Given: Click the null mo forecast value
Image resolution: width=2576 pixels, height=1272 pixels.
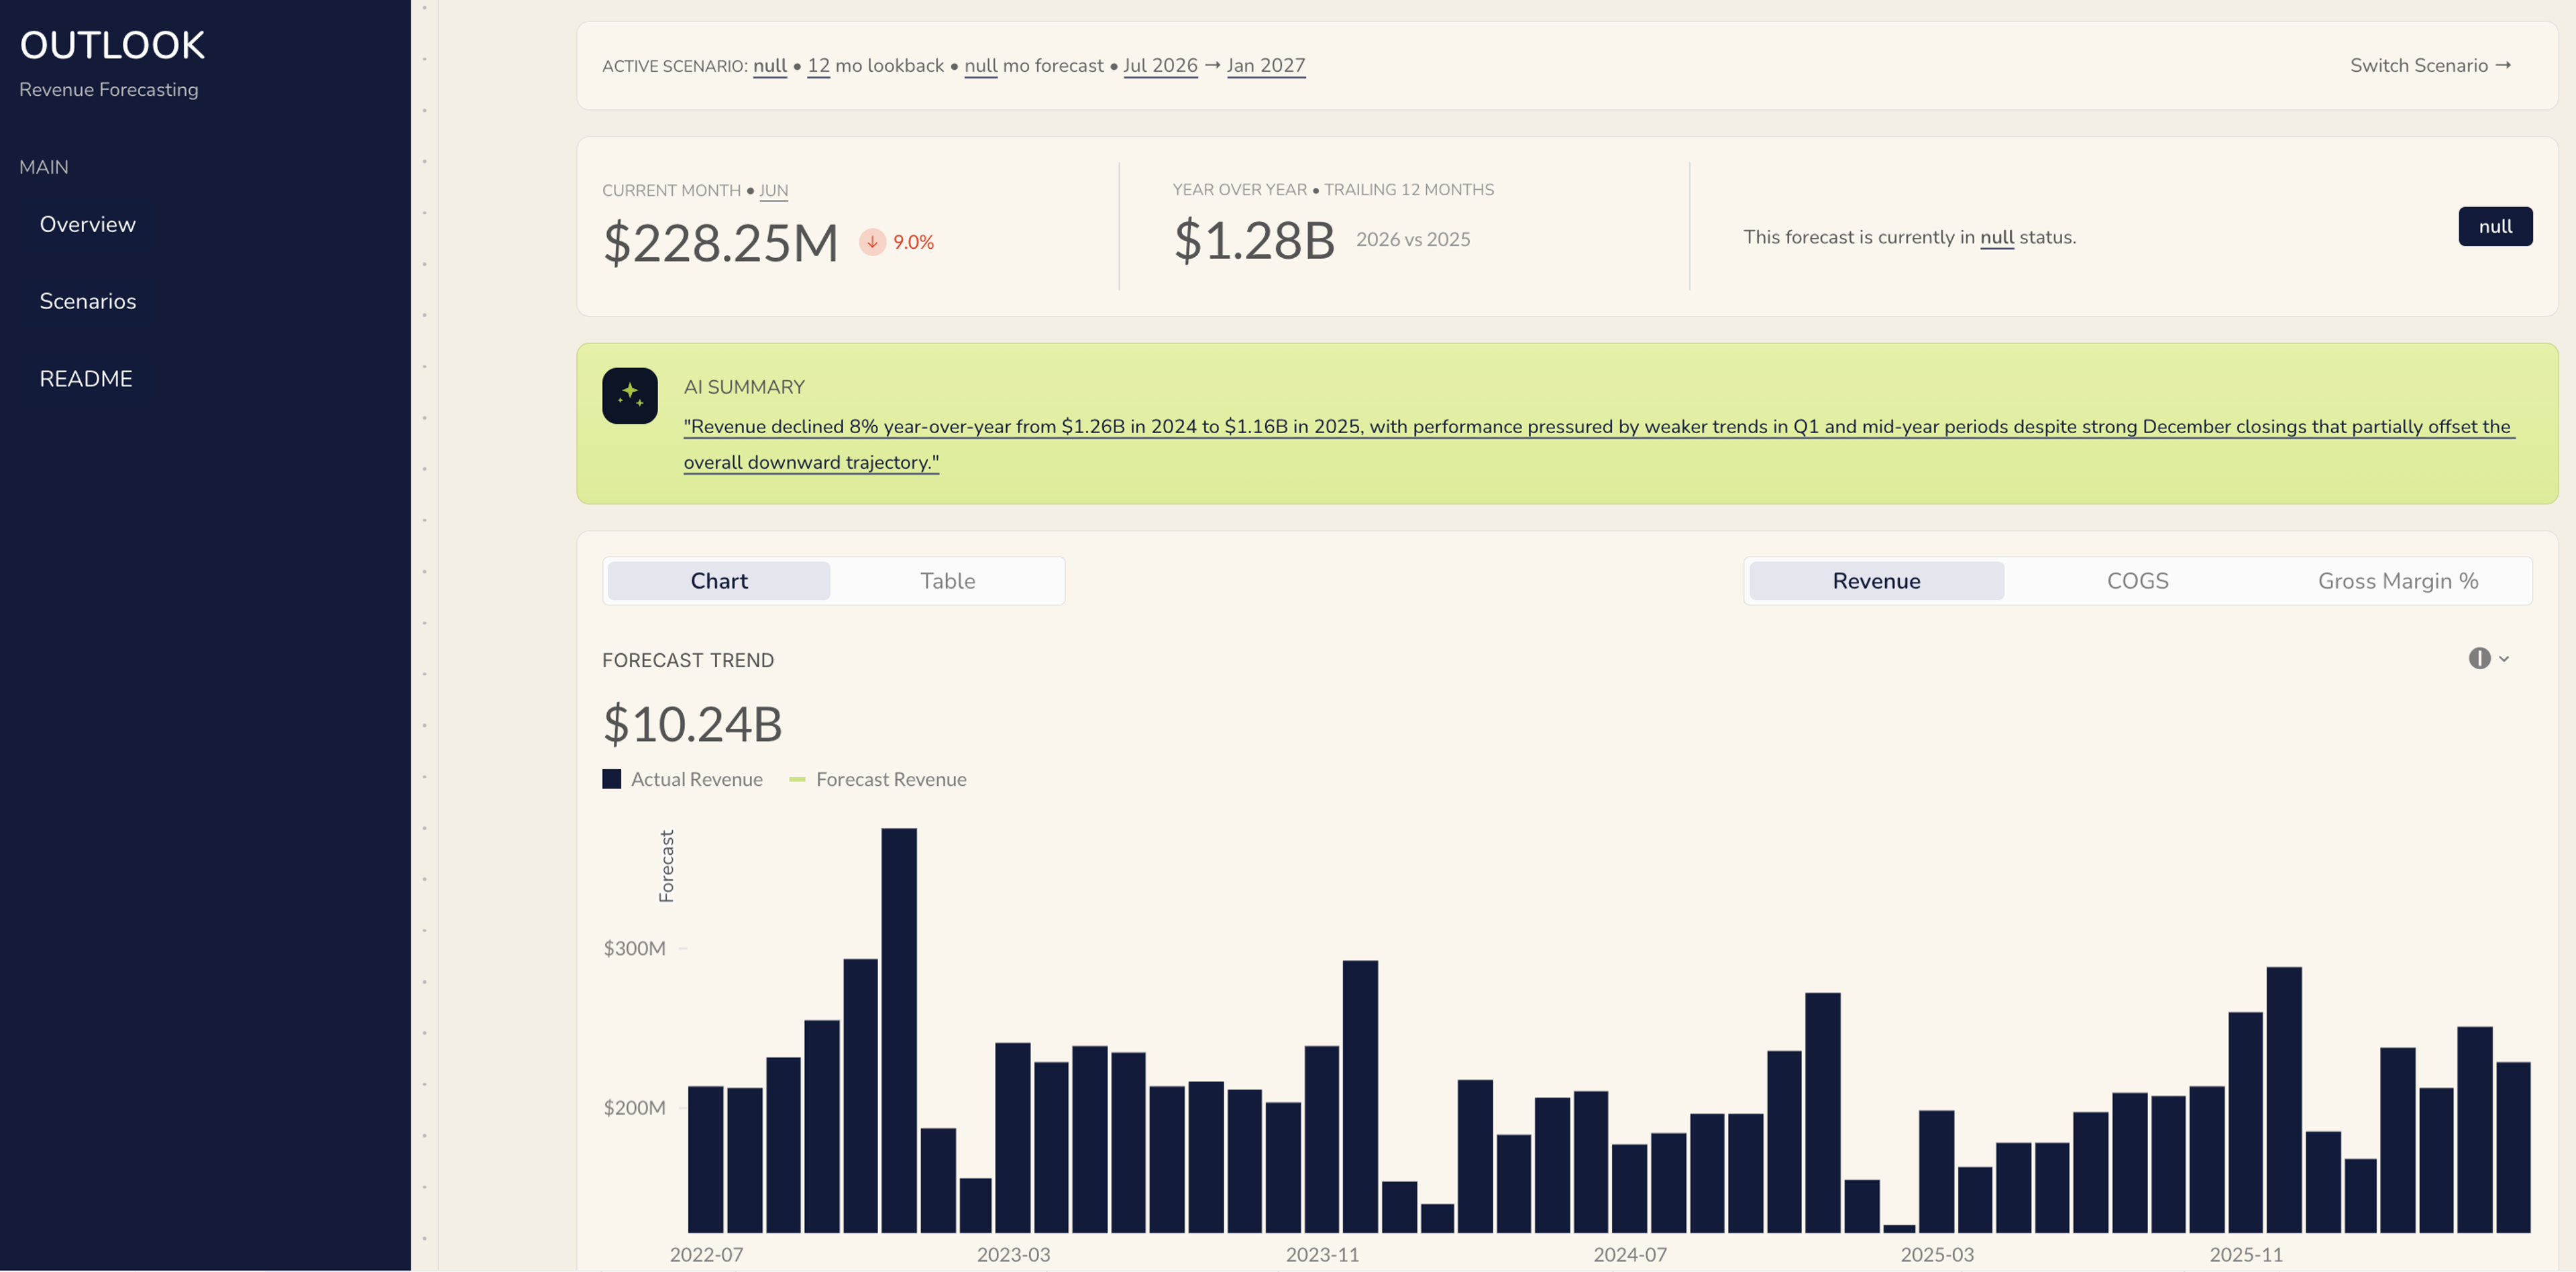Looking at the screenshot, I should 981,66.
